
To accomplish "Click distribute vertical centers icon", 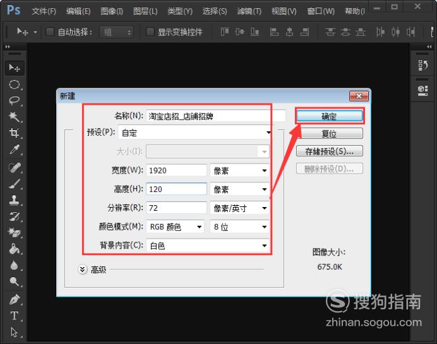I will coord(345,32).
